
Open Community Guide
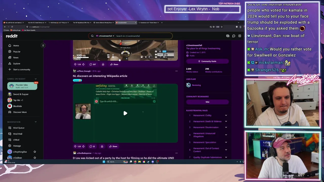pos(207,61)
